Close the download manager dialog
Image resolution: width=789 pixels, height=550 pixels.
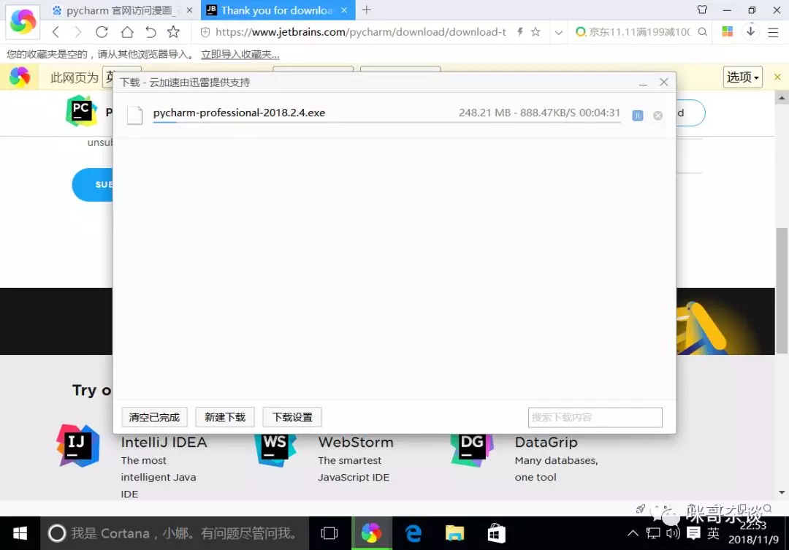[x=663, y=82]
